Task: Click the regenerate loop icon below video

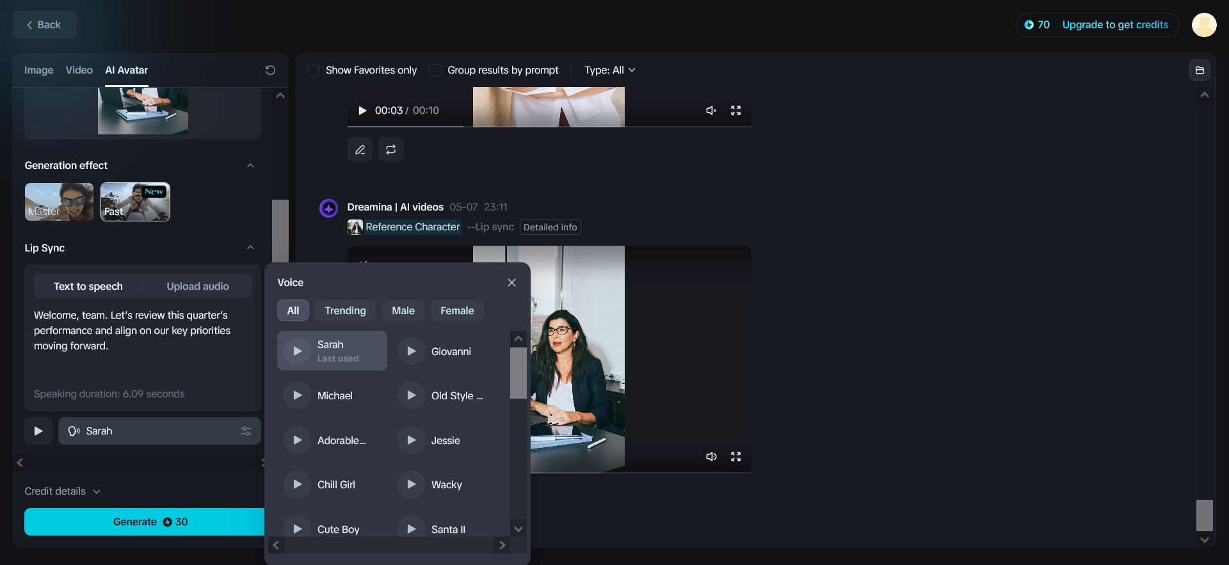Action: (x=390, y=150)
